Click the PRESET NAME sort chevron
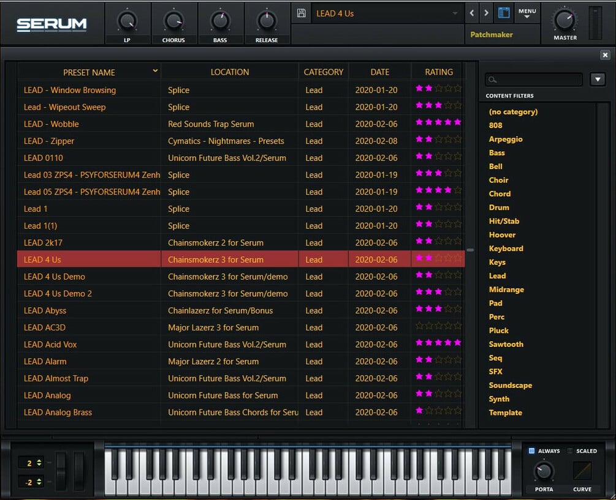616x500 pixels. coord(155,71)
